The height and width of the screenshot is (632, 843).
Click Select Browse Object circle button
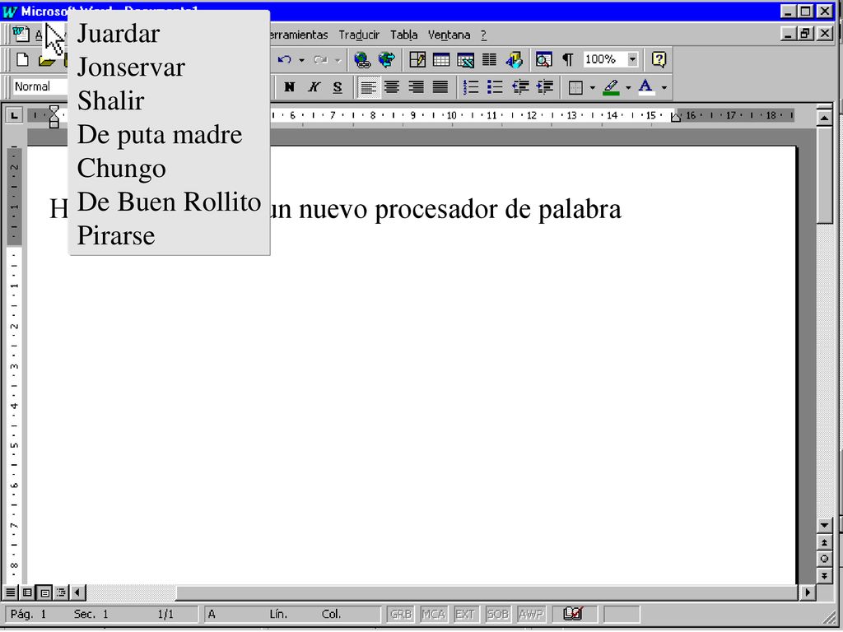click(824, 559)
